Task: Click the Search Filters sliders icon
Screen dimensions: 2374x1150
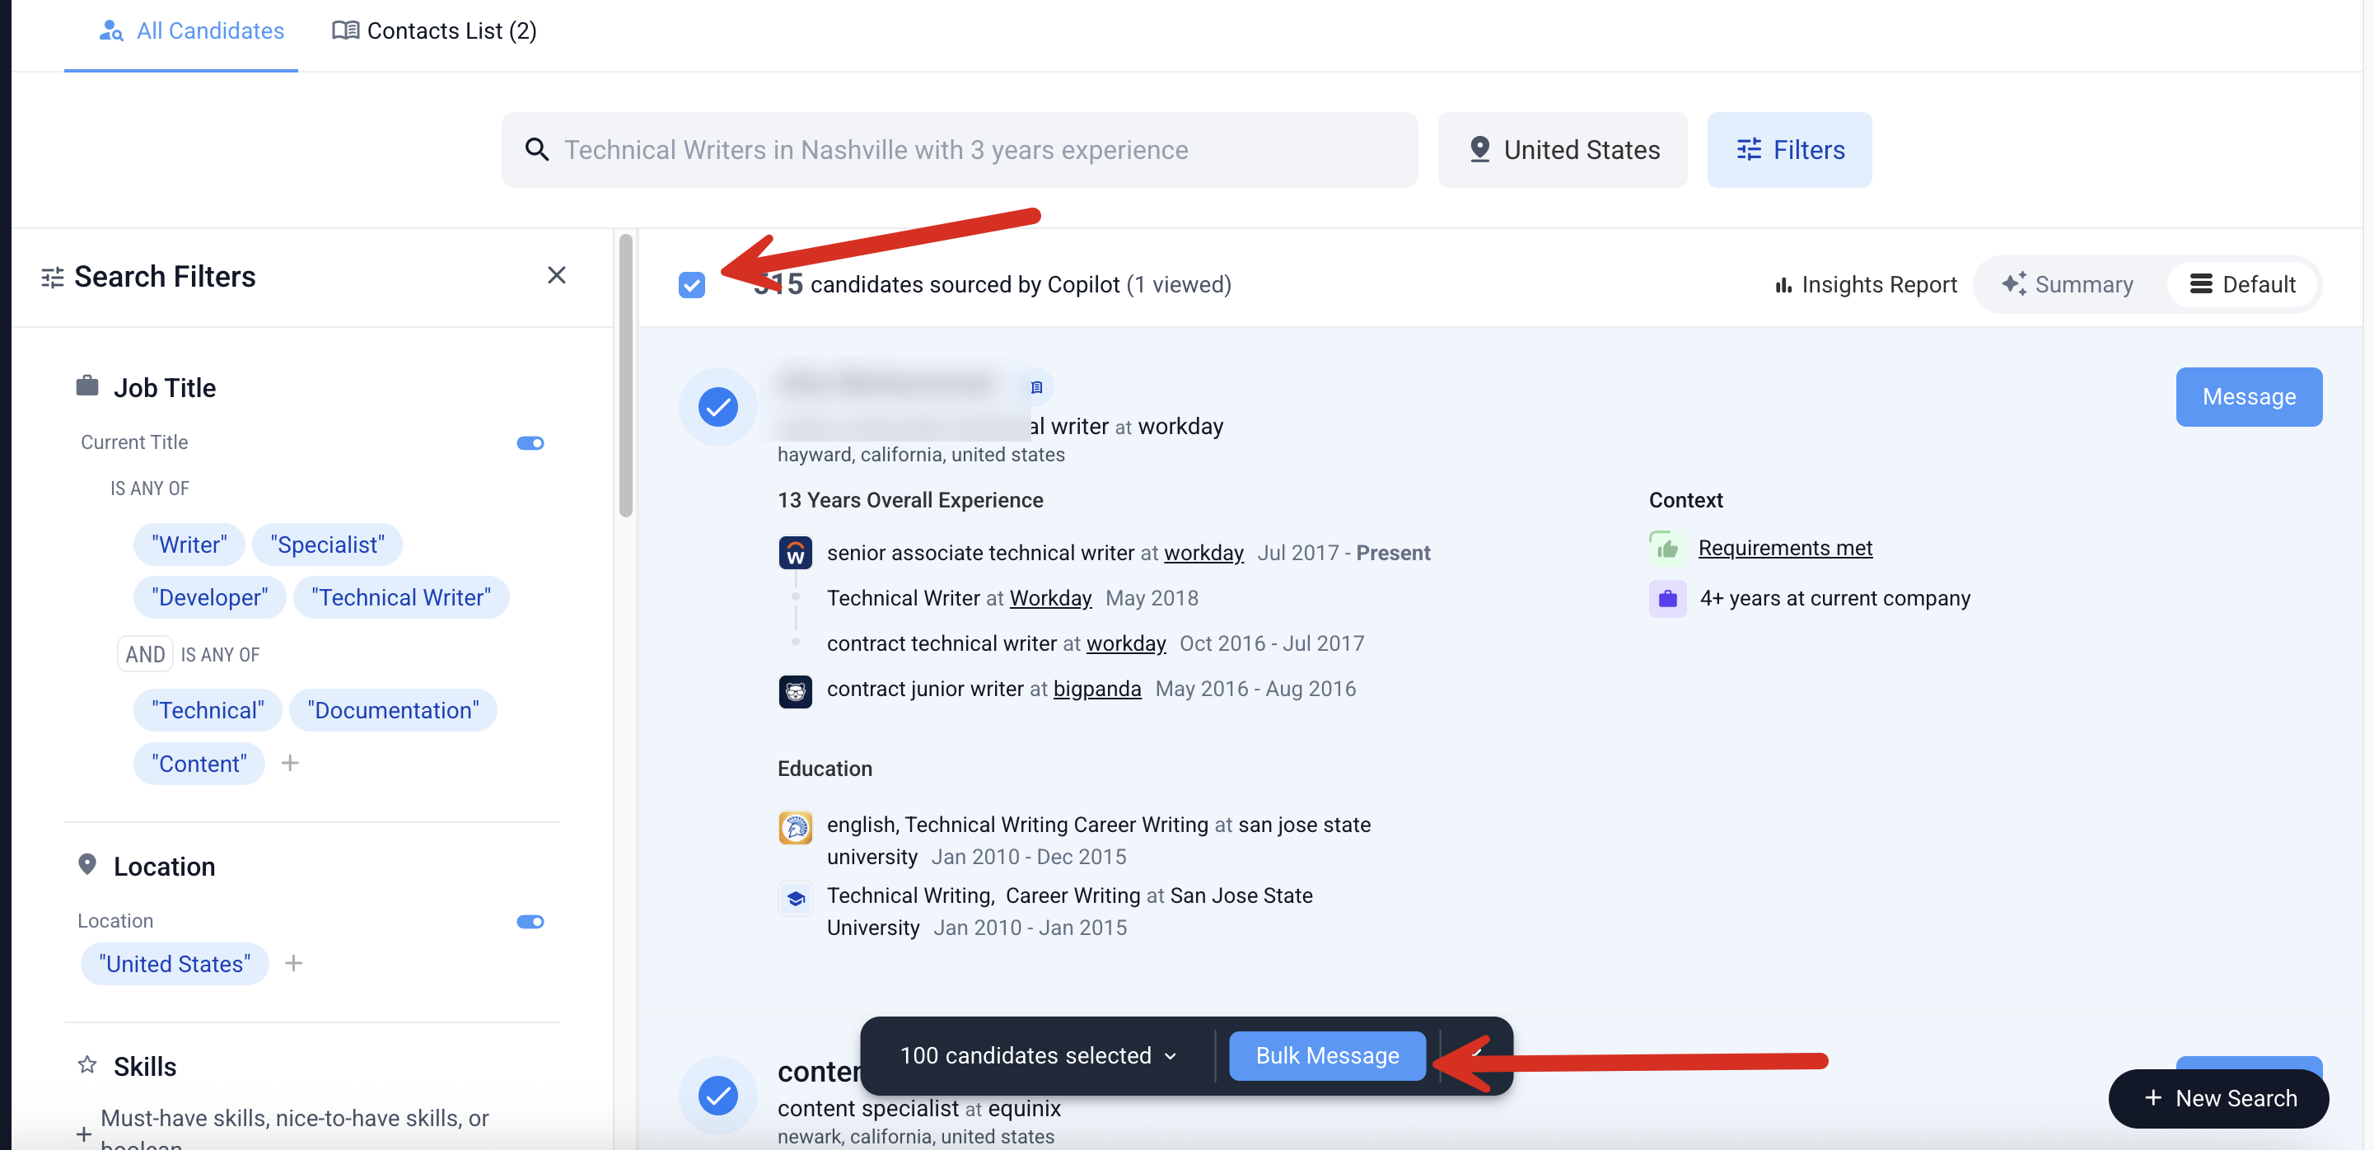Action: click(53, 277)
